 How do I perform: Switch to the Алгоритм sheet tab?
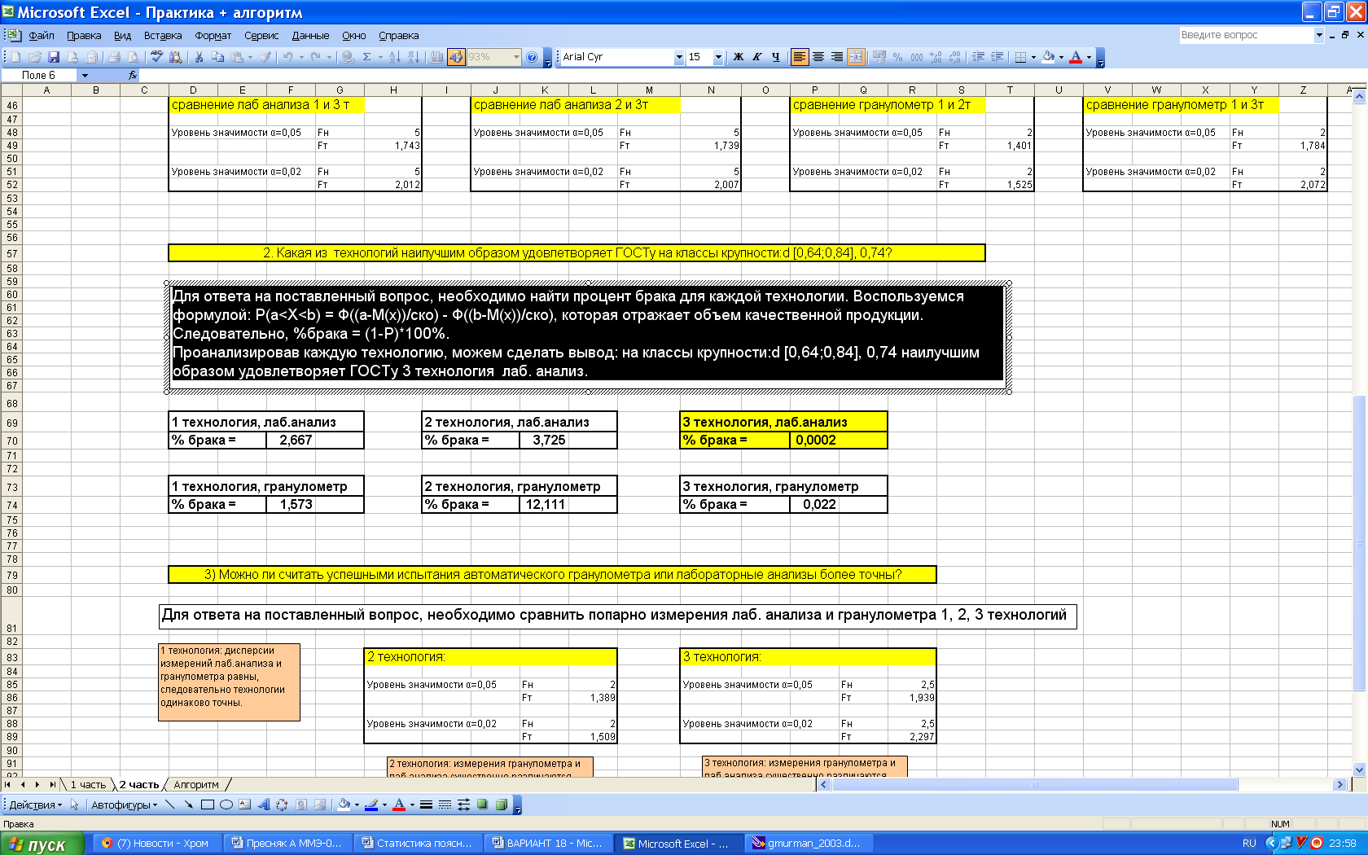click(x=196, y=785)
